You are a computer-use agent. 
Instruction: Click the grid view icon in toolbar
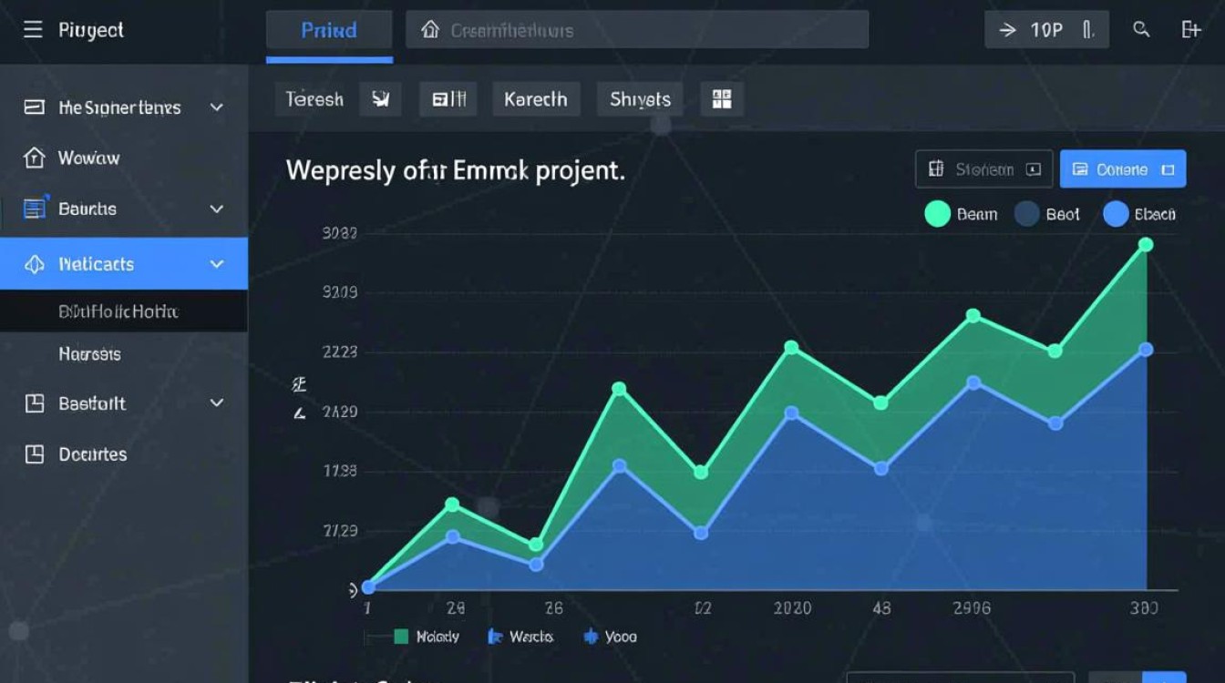pos(722,99)
